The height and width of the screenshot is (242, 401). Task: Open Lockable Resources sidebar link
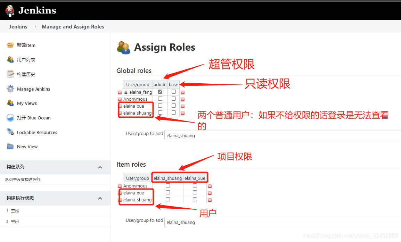pyautogui.click(x=37, y=132)
